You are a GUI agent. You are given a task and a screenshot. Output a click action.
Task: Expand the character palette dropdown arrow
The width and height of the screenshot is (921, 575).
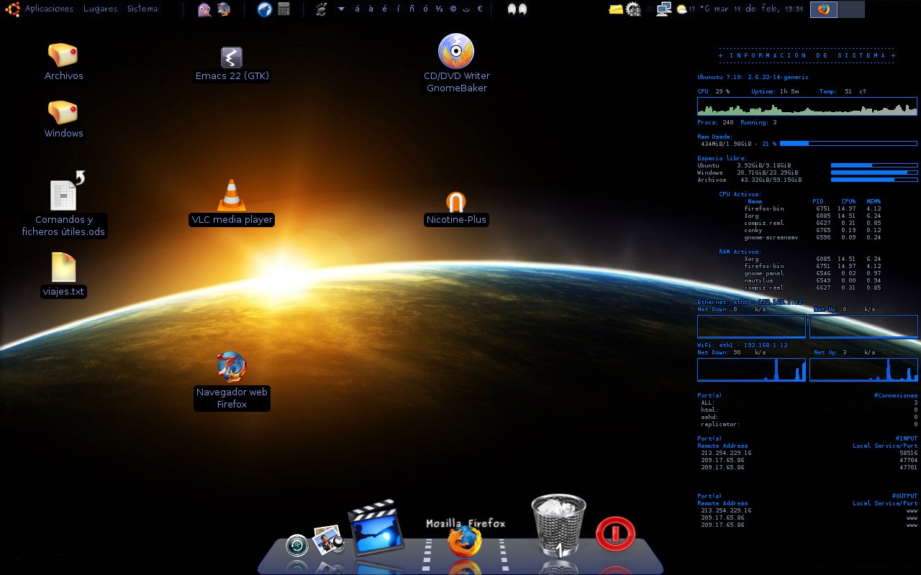pyautogui.click(x=341, y=9)
